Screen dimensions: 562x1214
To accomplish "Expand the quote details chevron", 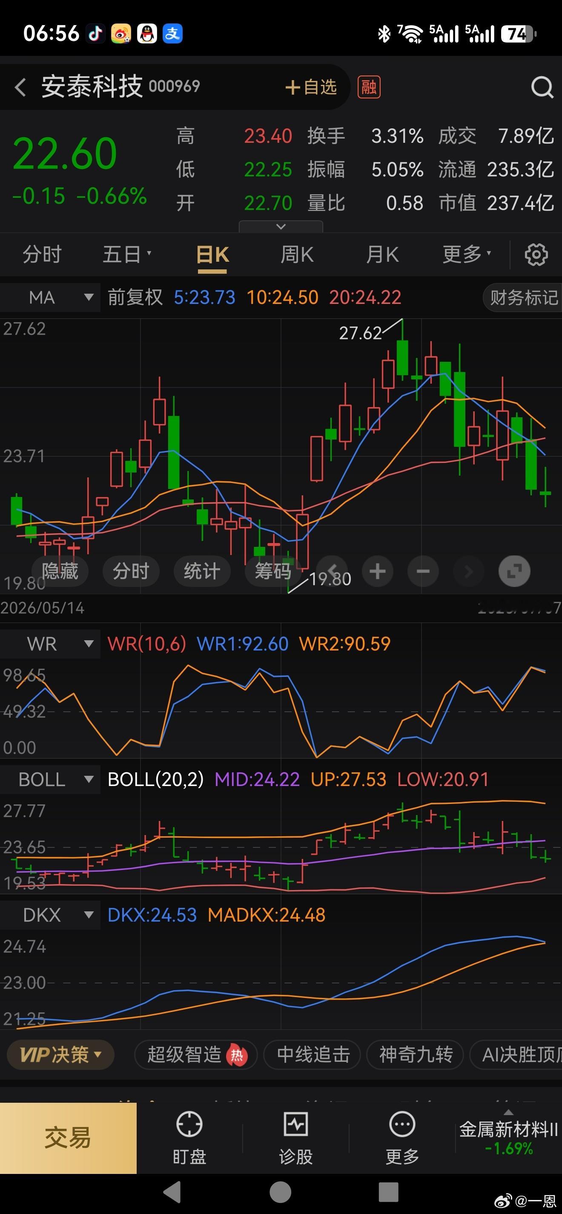I will coord(281,227).
